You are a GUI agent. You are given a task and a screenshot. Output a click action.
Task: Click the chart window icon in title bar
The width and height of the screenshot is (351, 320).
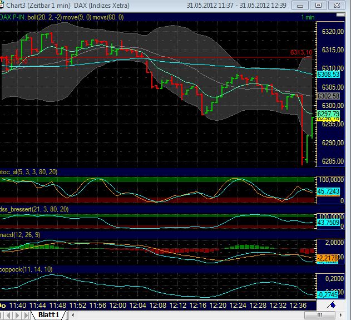[1, 5]
